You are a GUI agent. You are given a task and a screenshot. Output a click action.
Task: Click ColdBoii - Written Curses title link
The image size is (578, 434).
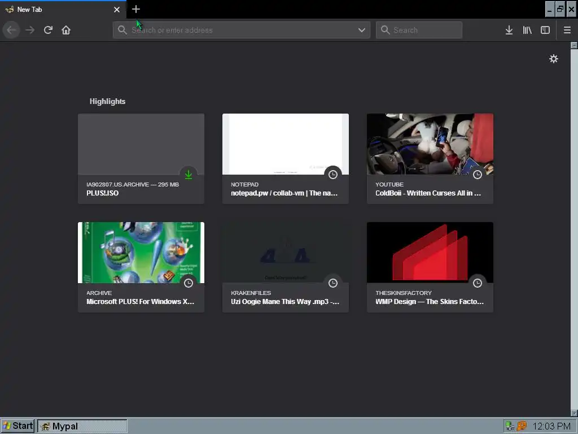pyautogui.click(x=428, y=193)
